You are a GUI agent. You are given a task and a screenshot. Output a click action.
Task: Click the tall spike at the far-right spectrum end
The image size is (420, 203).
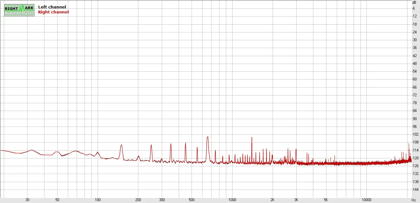click(x=409, y=144)
